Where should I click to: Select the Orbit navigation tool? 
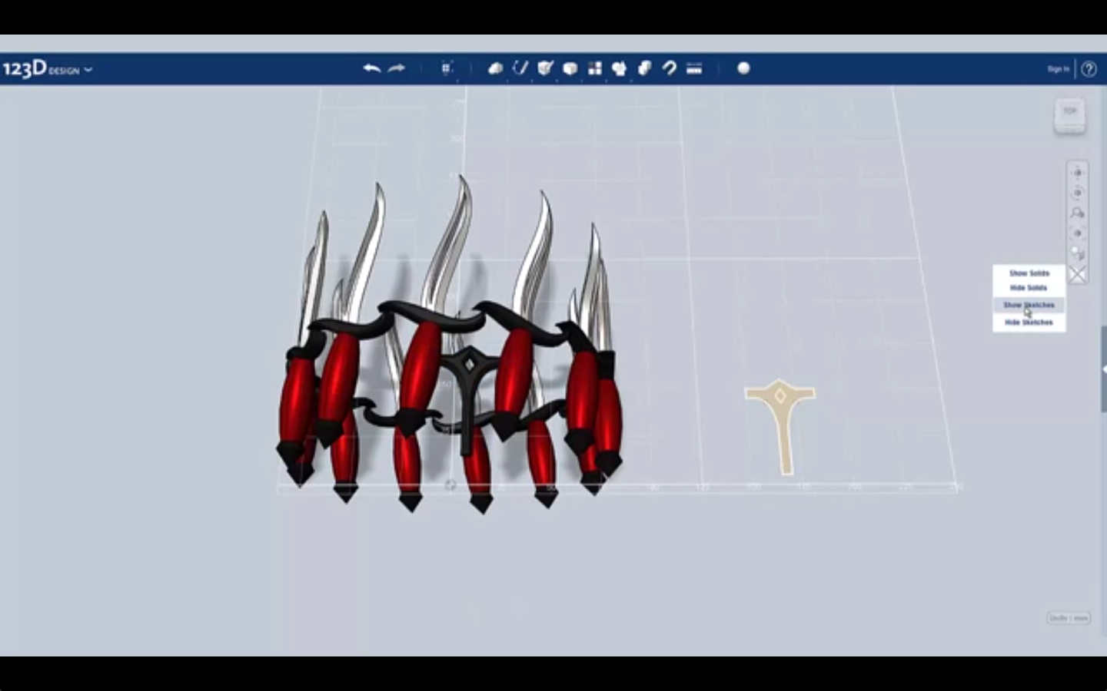pos(1077,193)
